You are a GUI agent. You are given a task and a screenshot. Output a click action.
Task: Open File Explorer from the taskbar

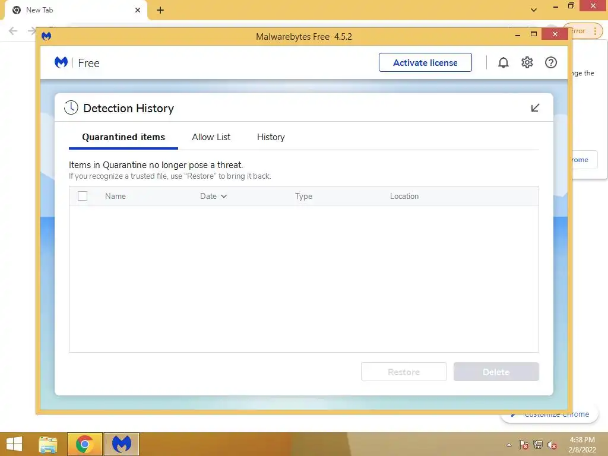pos(48,444)
